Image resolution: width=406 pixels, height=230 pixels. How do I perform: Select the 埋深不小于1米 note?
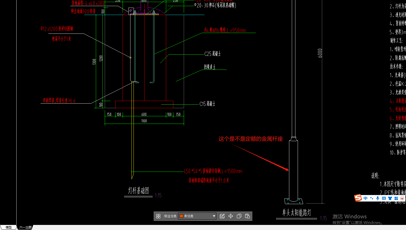point(61,39)
